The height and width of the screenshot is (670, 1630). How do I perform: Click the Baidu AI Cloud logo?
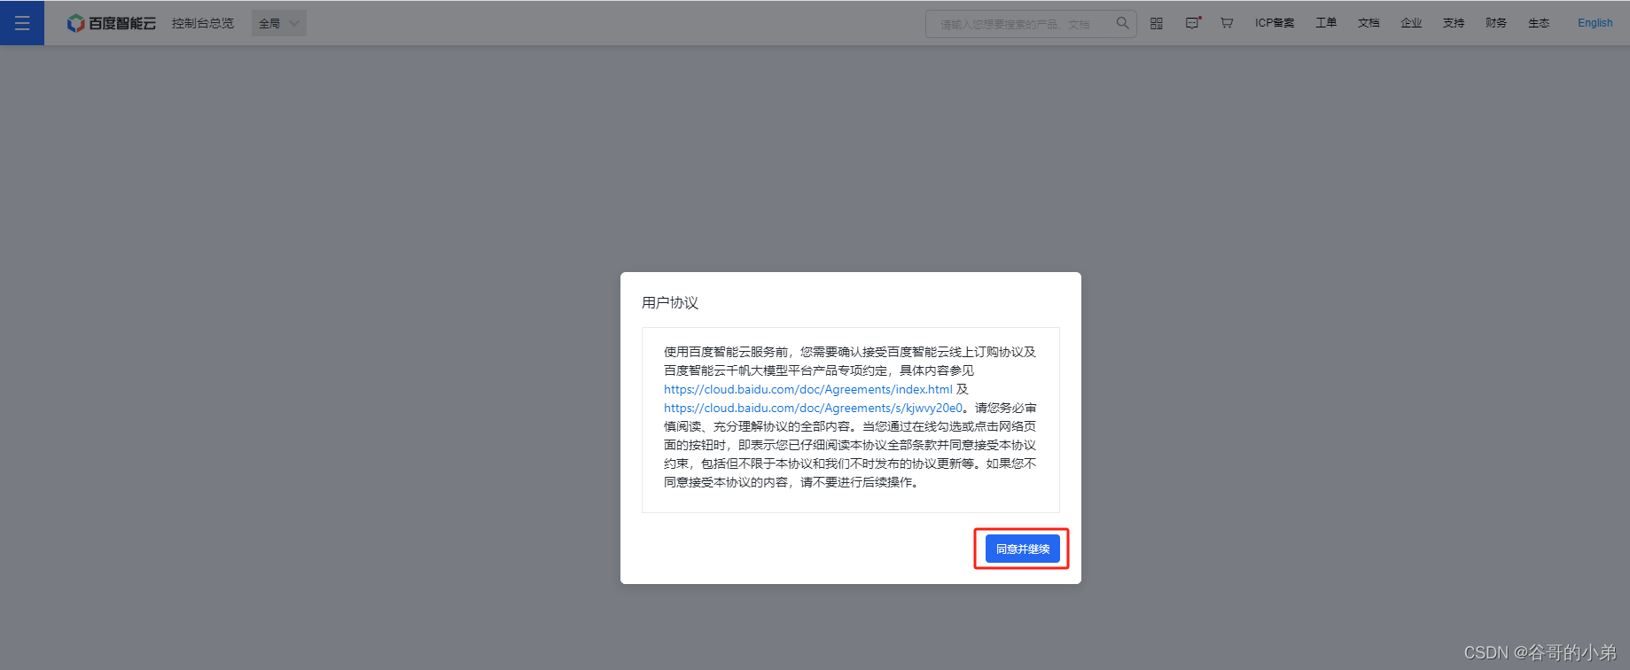(x=112, y=23)
